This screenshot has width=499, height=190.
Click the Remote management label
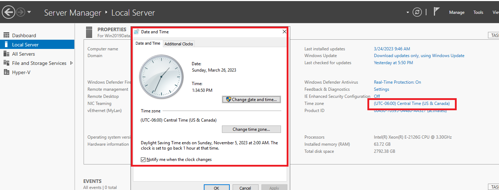click(108, 89)
